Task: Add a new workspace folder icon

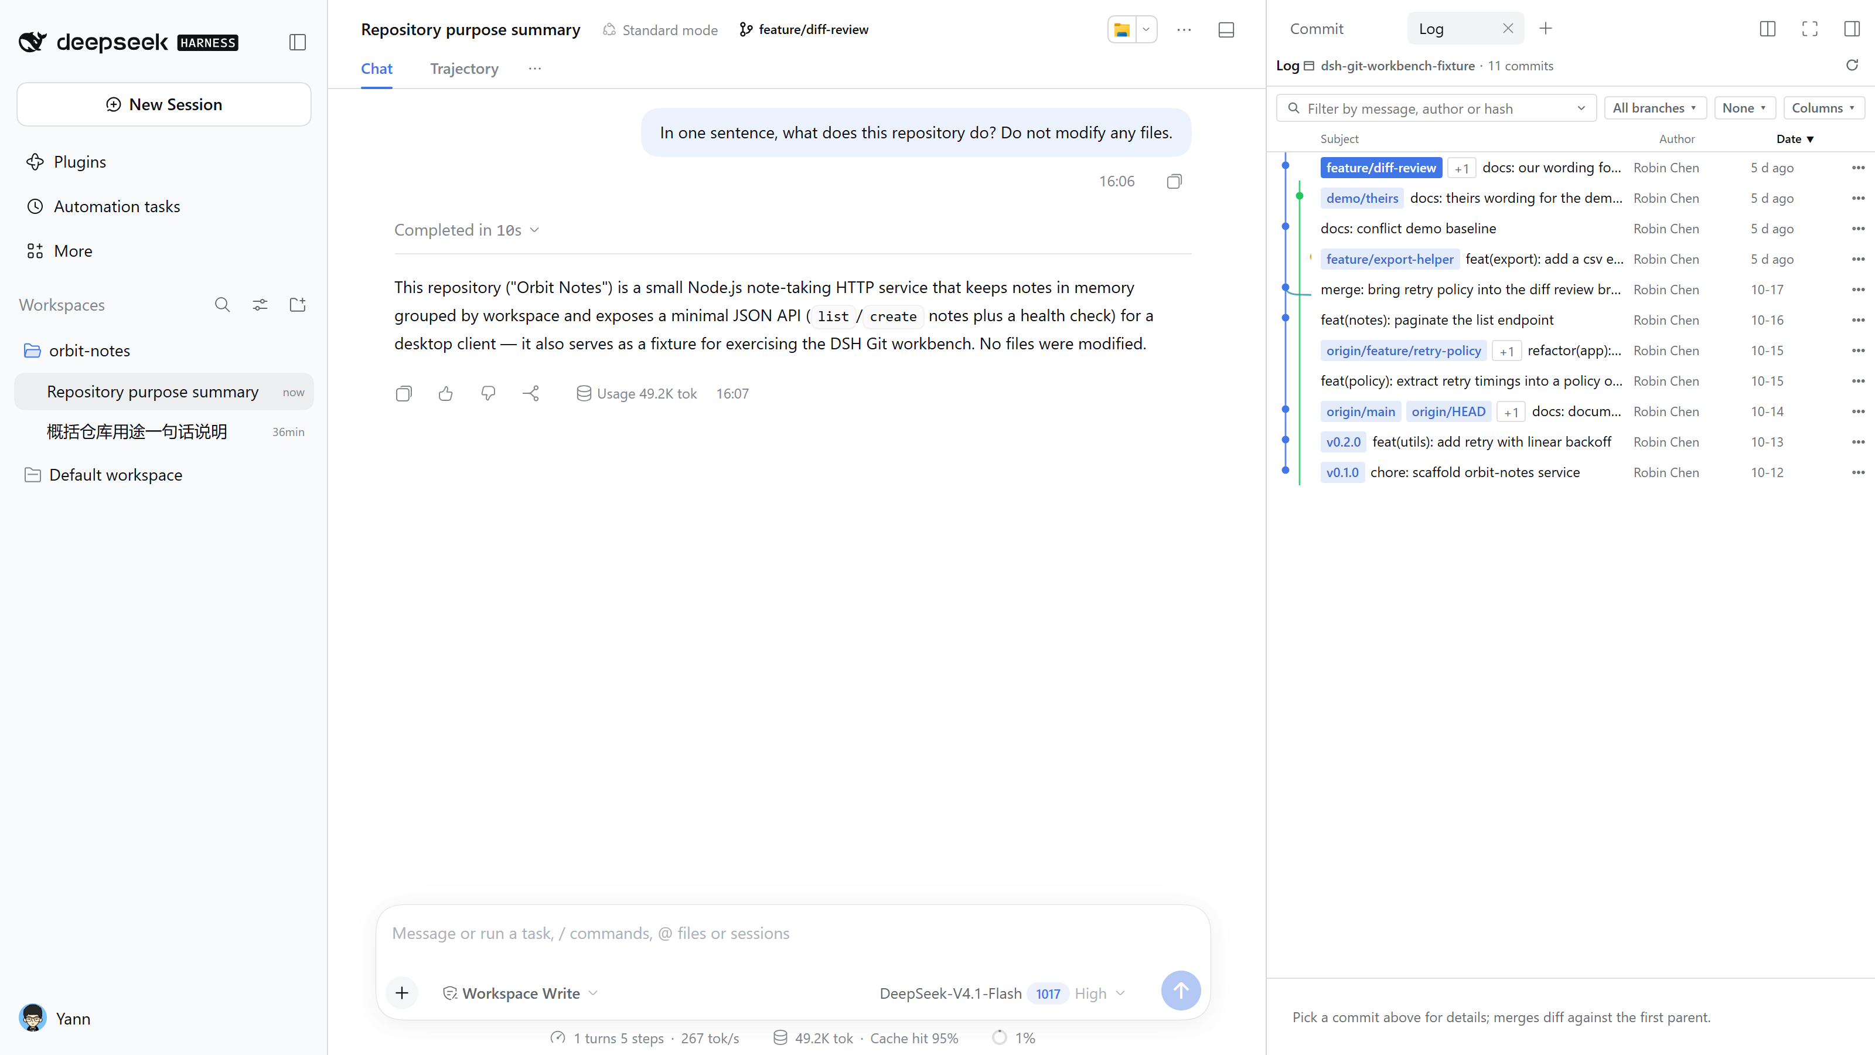Action: (x=298, y=304)
